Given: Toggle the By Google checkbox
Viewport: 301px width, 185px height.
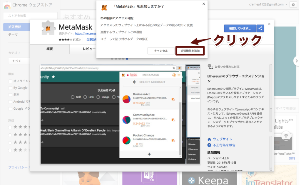Looking at the screenshot, I should pos(10,88).
